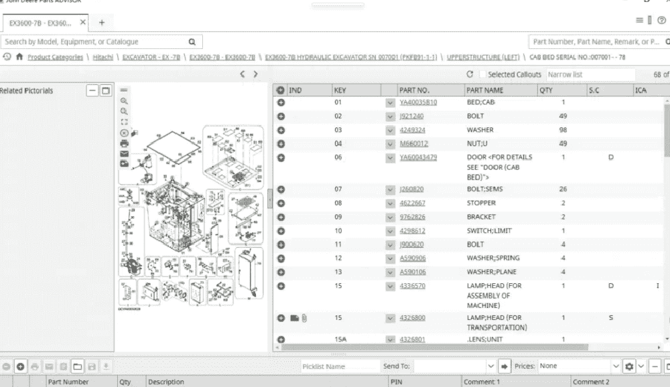The image size is (670, 387).
Task: Open dropdown for DOOR part YA60043479
Action: coord(390,158)
